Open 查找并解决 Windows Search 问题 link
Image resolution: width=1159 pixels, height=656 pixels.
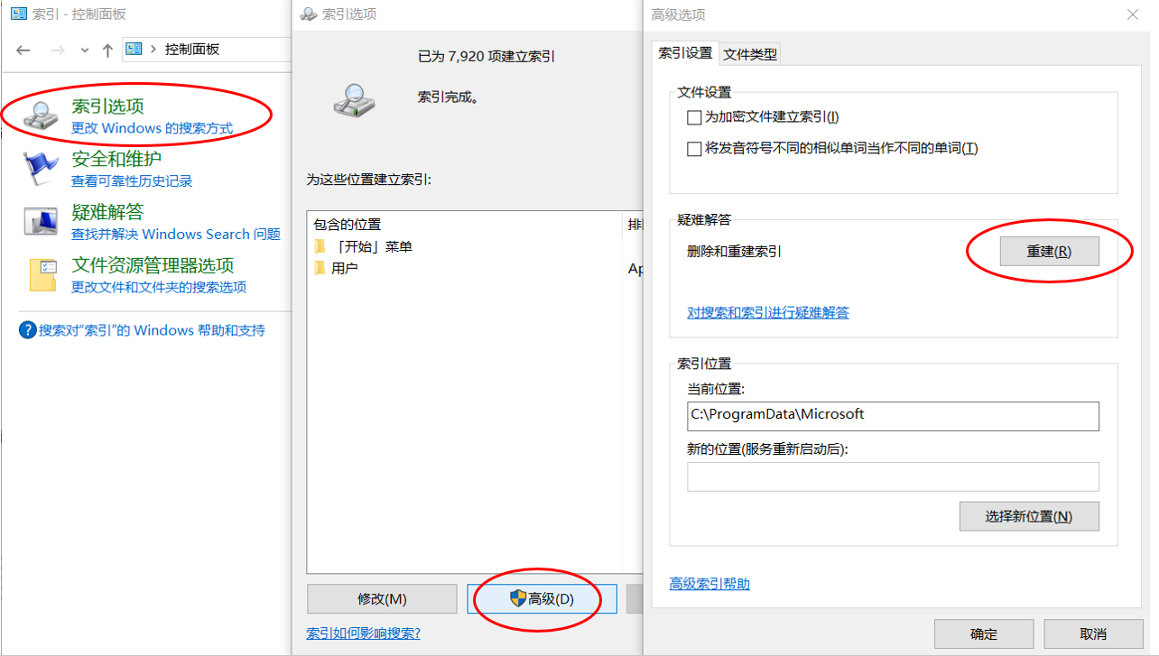tap(176, 234)
